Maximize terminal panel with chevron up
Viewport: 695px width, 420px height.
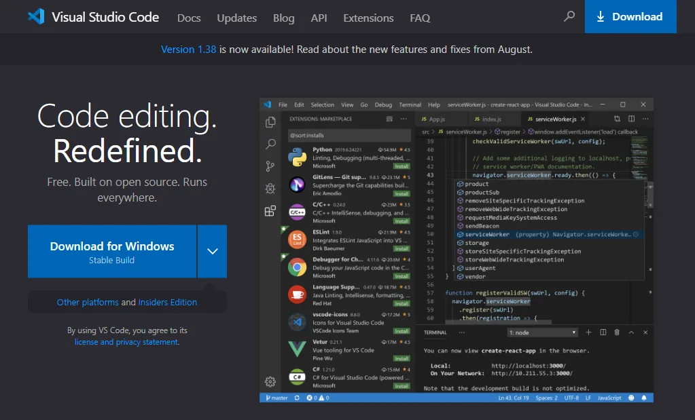coord(631,332)
